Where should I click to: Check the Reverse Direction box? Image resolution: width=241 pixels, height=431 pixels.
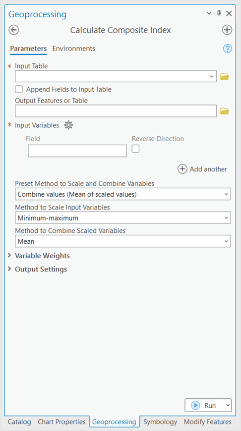[135, 149]
